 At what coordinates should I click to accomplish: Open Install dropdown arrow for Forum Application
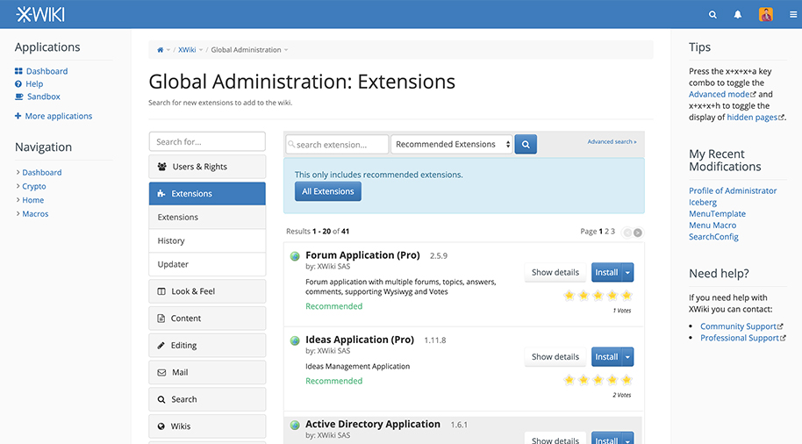click(627, 273)
